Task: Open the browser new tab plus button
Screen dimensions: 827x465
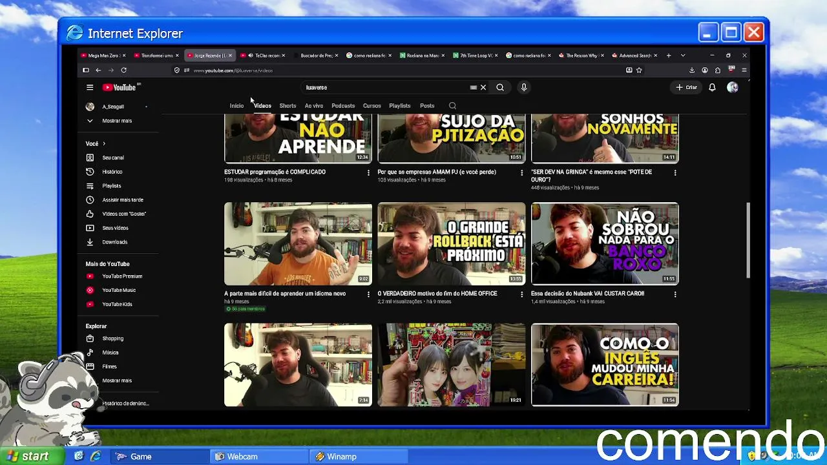Action: [669, 56]
